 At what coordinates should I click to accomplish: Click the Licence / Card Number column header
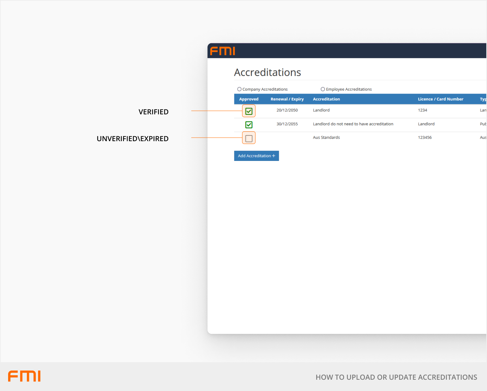coord(440,99)
